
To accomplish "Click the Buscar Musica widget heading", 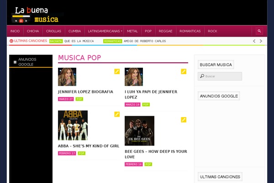I will (x=216, y=65).
